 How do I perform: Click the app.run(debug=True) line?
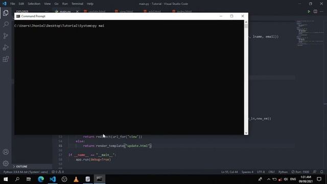coord(93,159)
